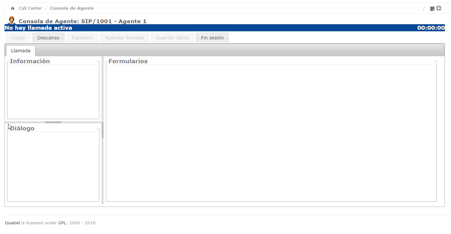451x234 pixels.
Task: Click the Transferir button
Action: click(x=82, y=38)
